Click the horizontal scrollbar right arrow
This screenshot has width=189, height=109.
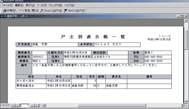(183, 105)
